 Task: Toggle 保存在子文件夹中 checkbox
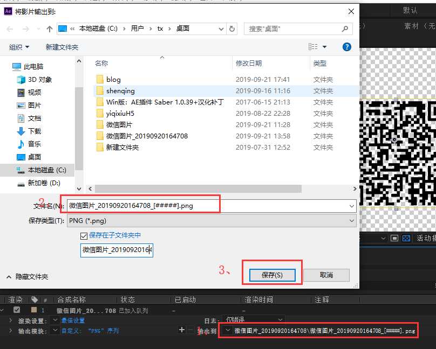(x=84, y=236)
